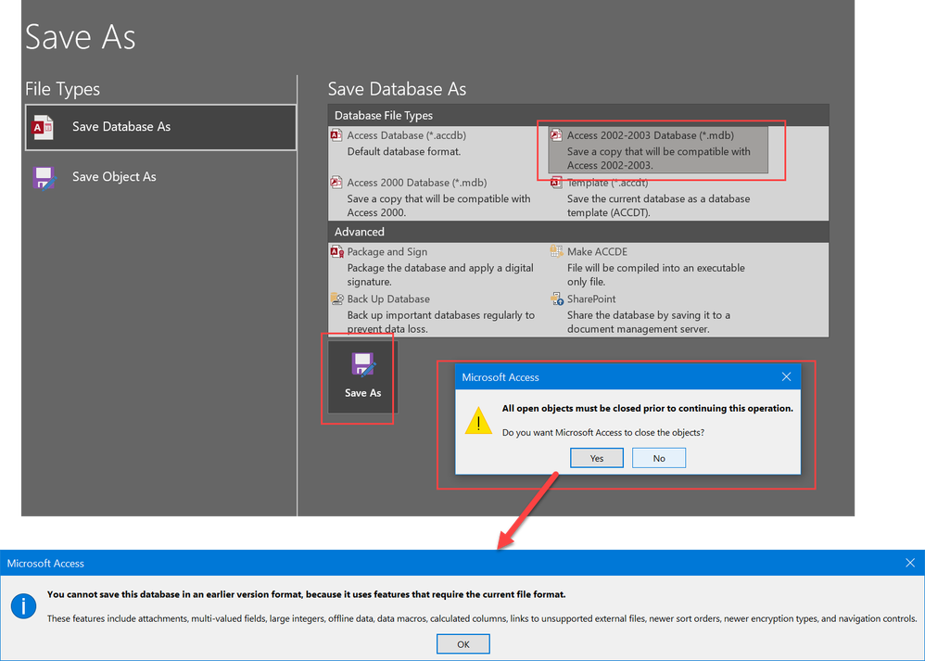Click the Template accdt icon

click(x=556, y=183)
